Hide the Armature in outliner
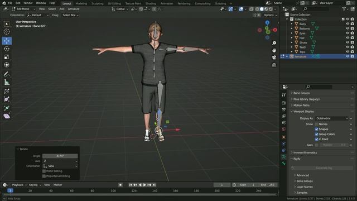Screen dimensions: 357x201 348,56
